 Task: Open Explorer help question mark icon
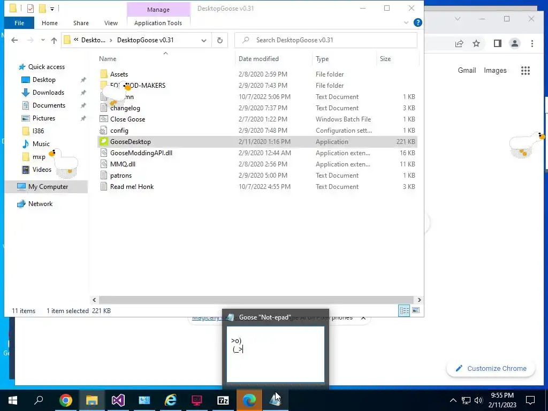[417, 22]
